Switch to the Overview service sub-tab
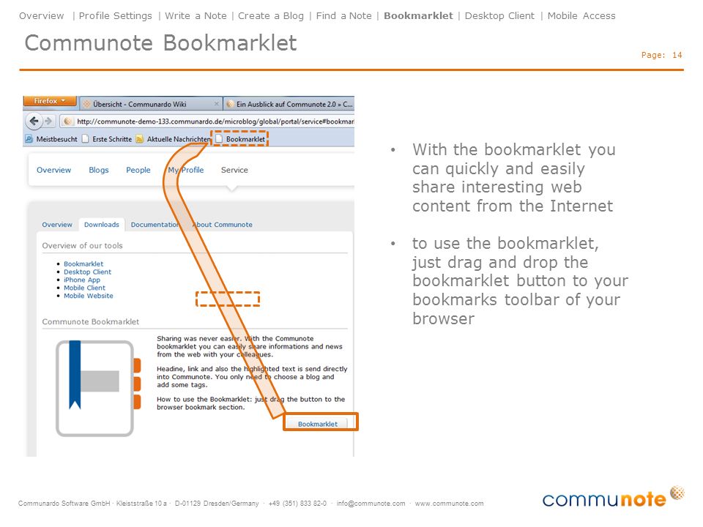This screenshot has height=527, width=703. [x=57, y=225]
